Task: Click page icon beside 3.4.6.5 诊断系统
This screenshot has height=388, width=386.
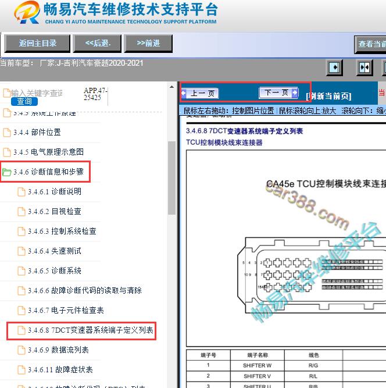Action: 22,271
